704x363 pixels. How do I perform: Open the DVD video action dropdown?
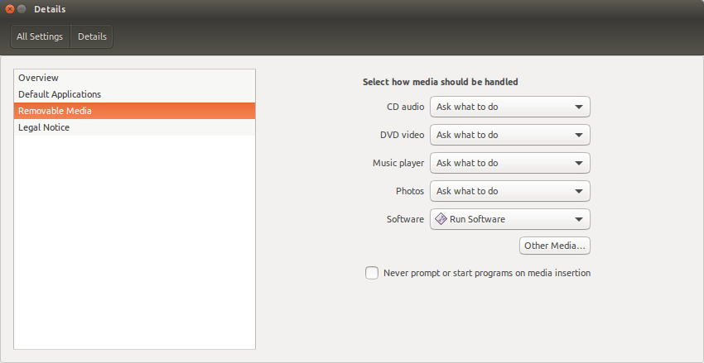tap(510, 135)
